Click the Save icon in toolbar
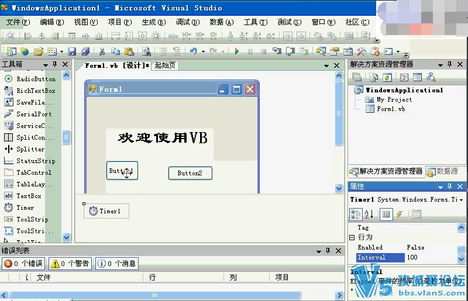468x301 pixels. point(72,51)
